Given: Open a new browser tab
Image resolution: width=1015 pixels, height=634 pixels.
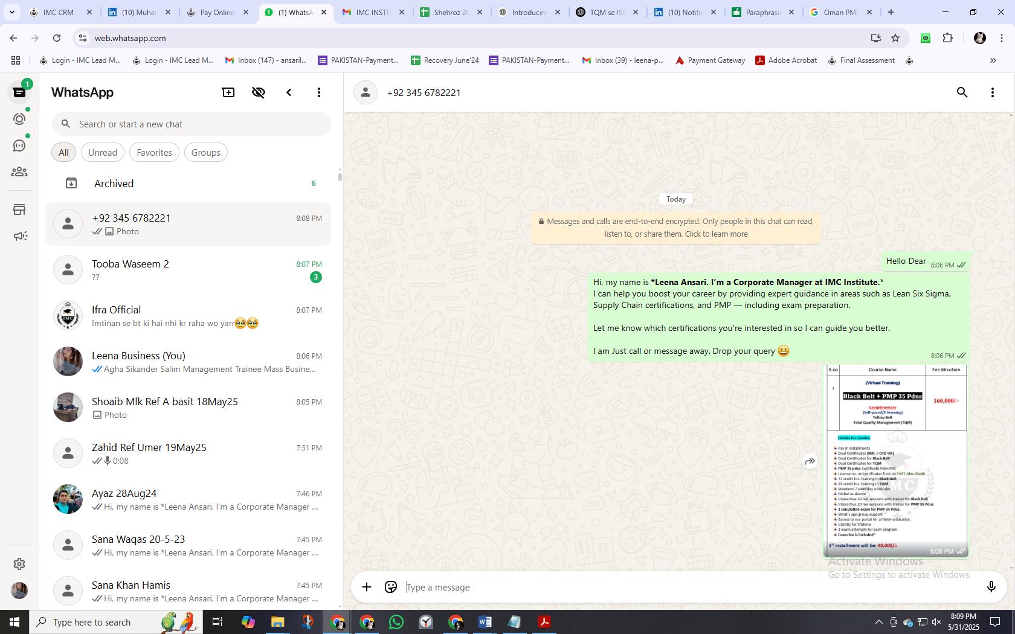Looking at the screenshot, I should pyautogui.click(x=891, y=12).
